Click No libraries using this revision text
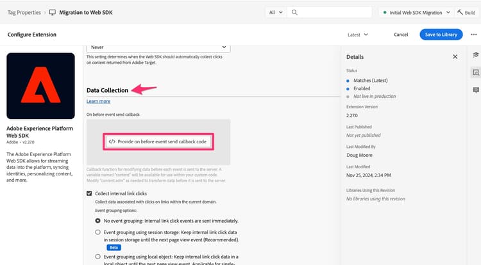This screenshot has height=265, width=481. click(375, 199)
